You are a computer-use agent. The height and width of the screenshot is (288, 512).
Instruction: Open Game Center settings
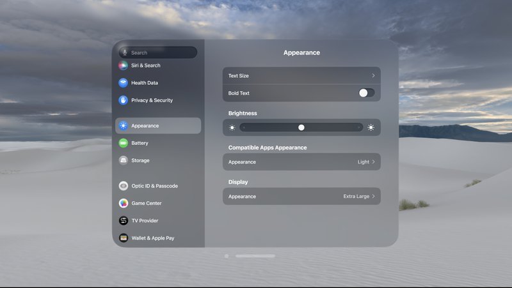[x=158, y=203]
